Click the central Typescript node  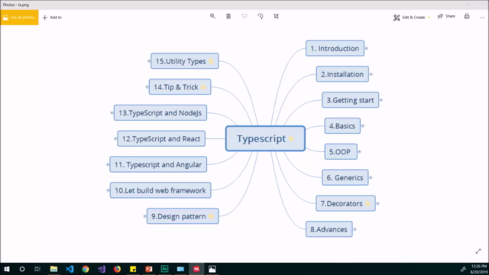pyautogui.click(x=265, y=139)
